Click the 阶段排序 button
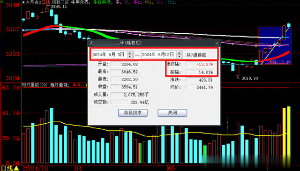The image size is (300, 171). (133, 112)
